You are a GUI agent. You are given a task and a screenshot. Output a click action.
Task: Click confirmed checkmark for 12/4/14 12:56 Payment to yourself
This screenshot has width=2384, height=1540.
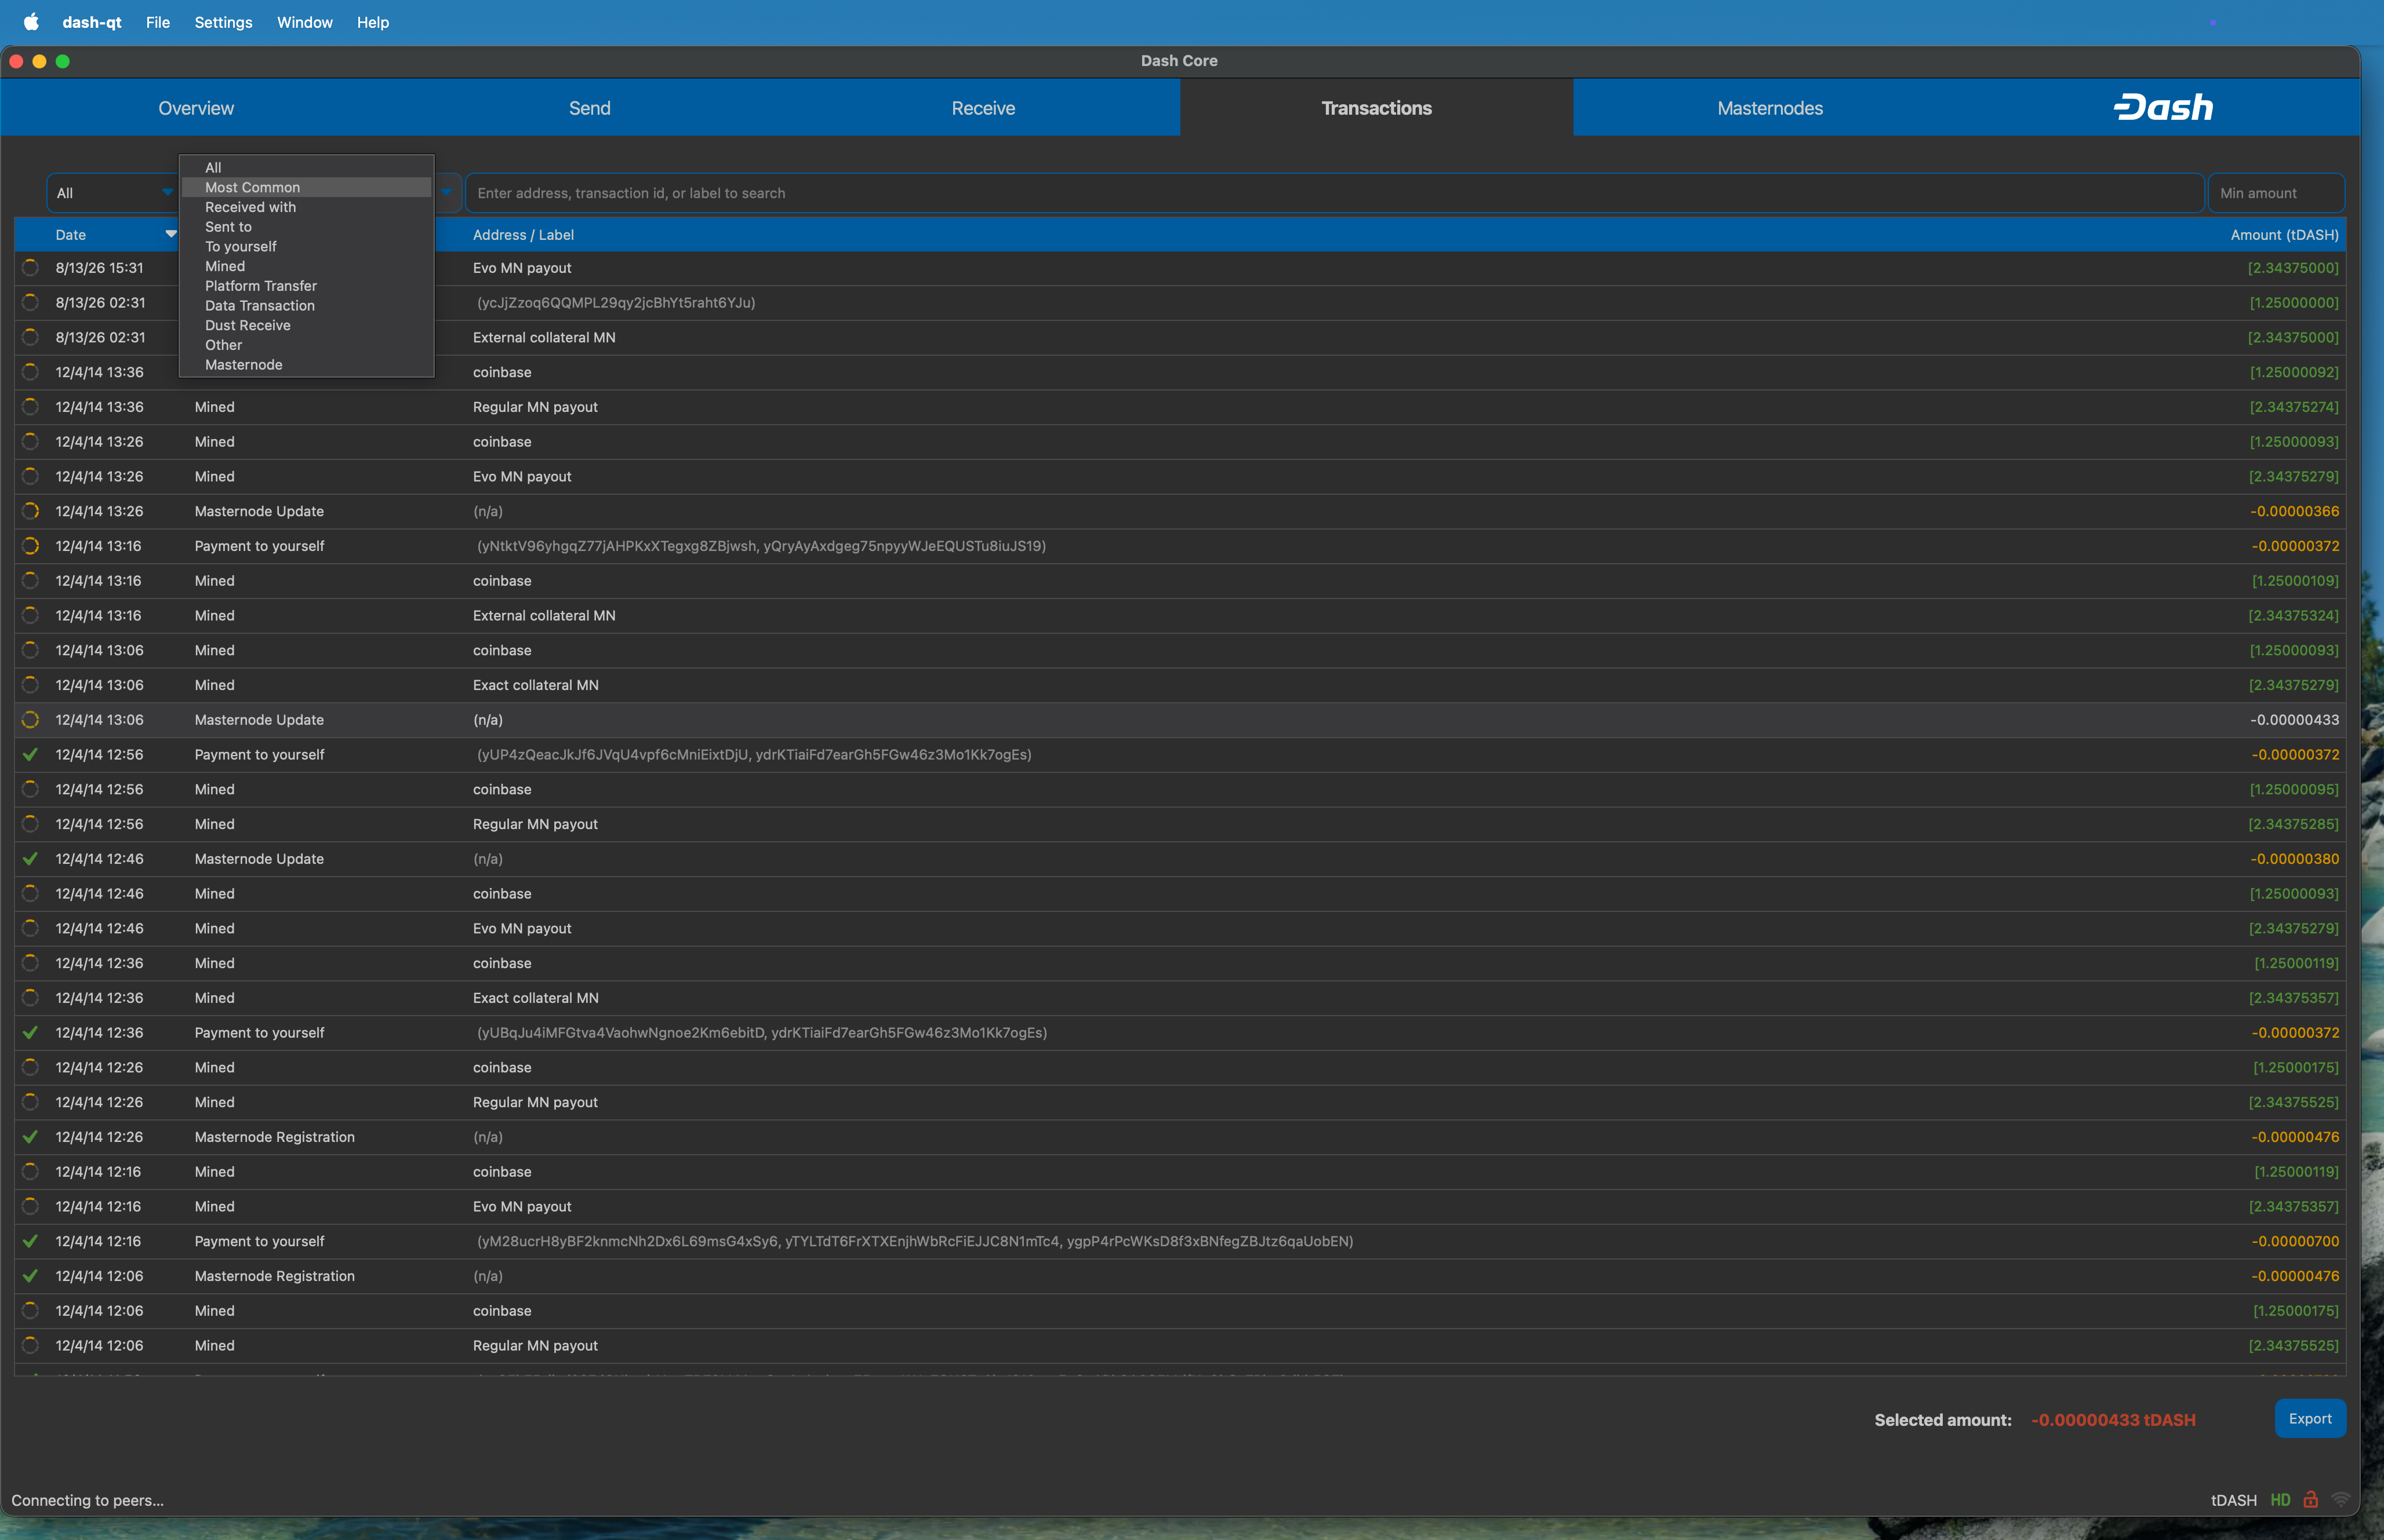click(x=31, y=755)
